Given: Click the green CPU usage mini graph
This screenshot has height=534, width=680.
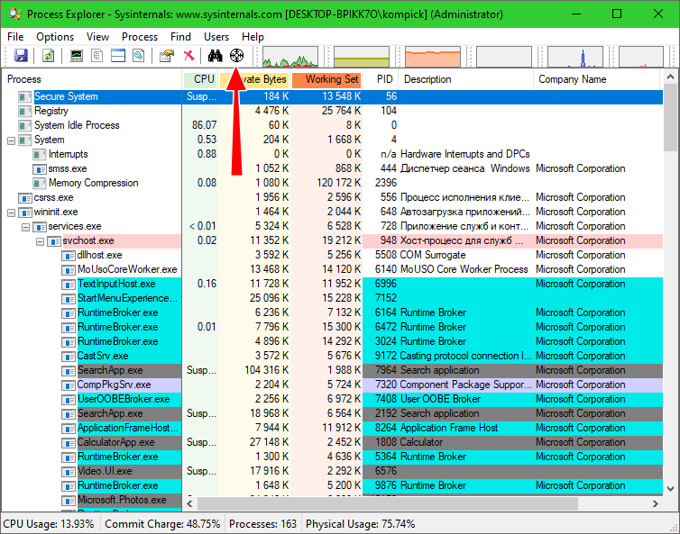Looking at the screenshot, I should (290, 57).
